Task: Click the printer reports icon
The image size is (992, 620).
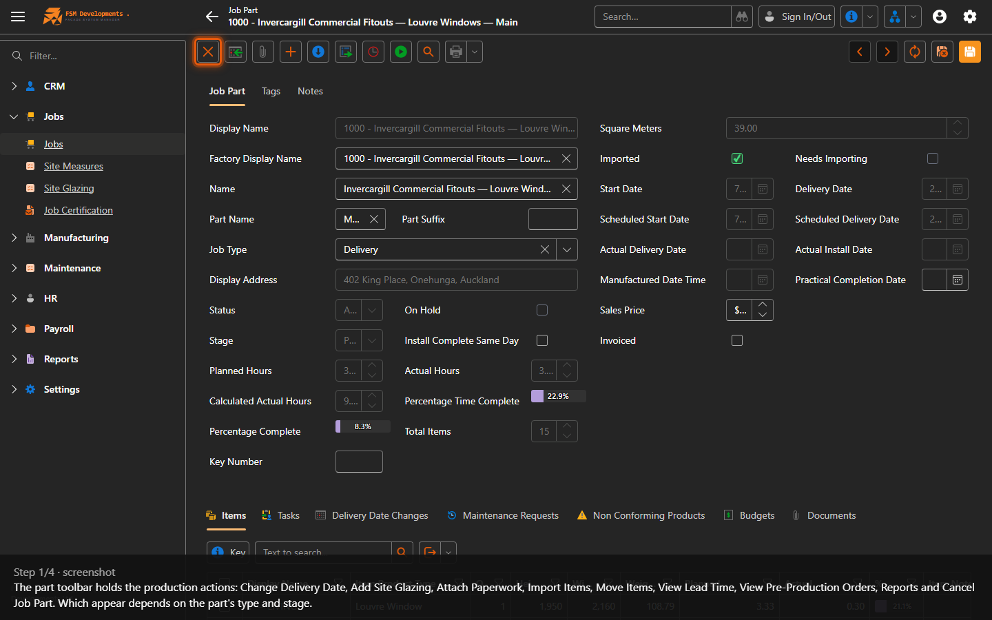Action: point(456,52)
